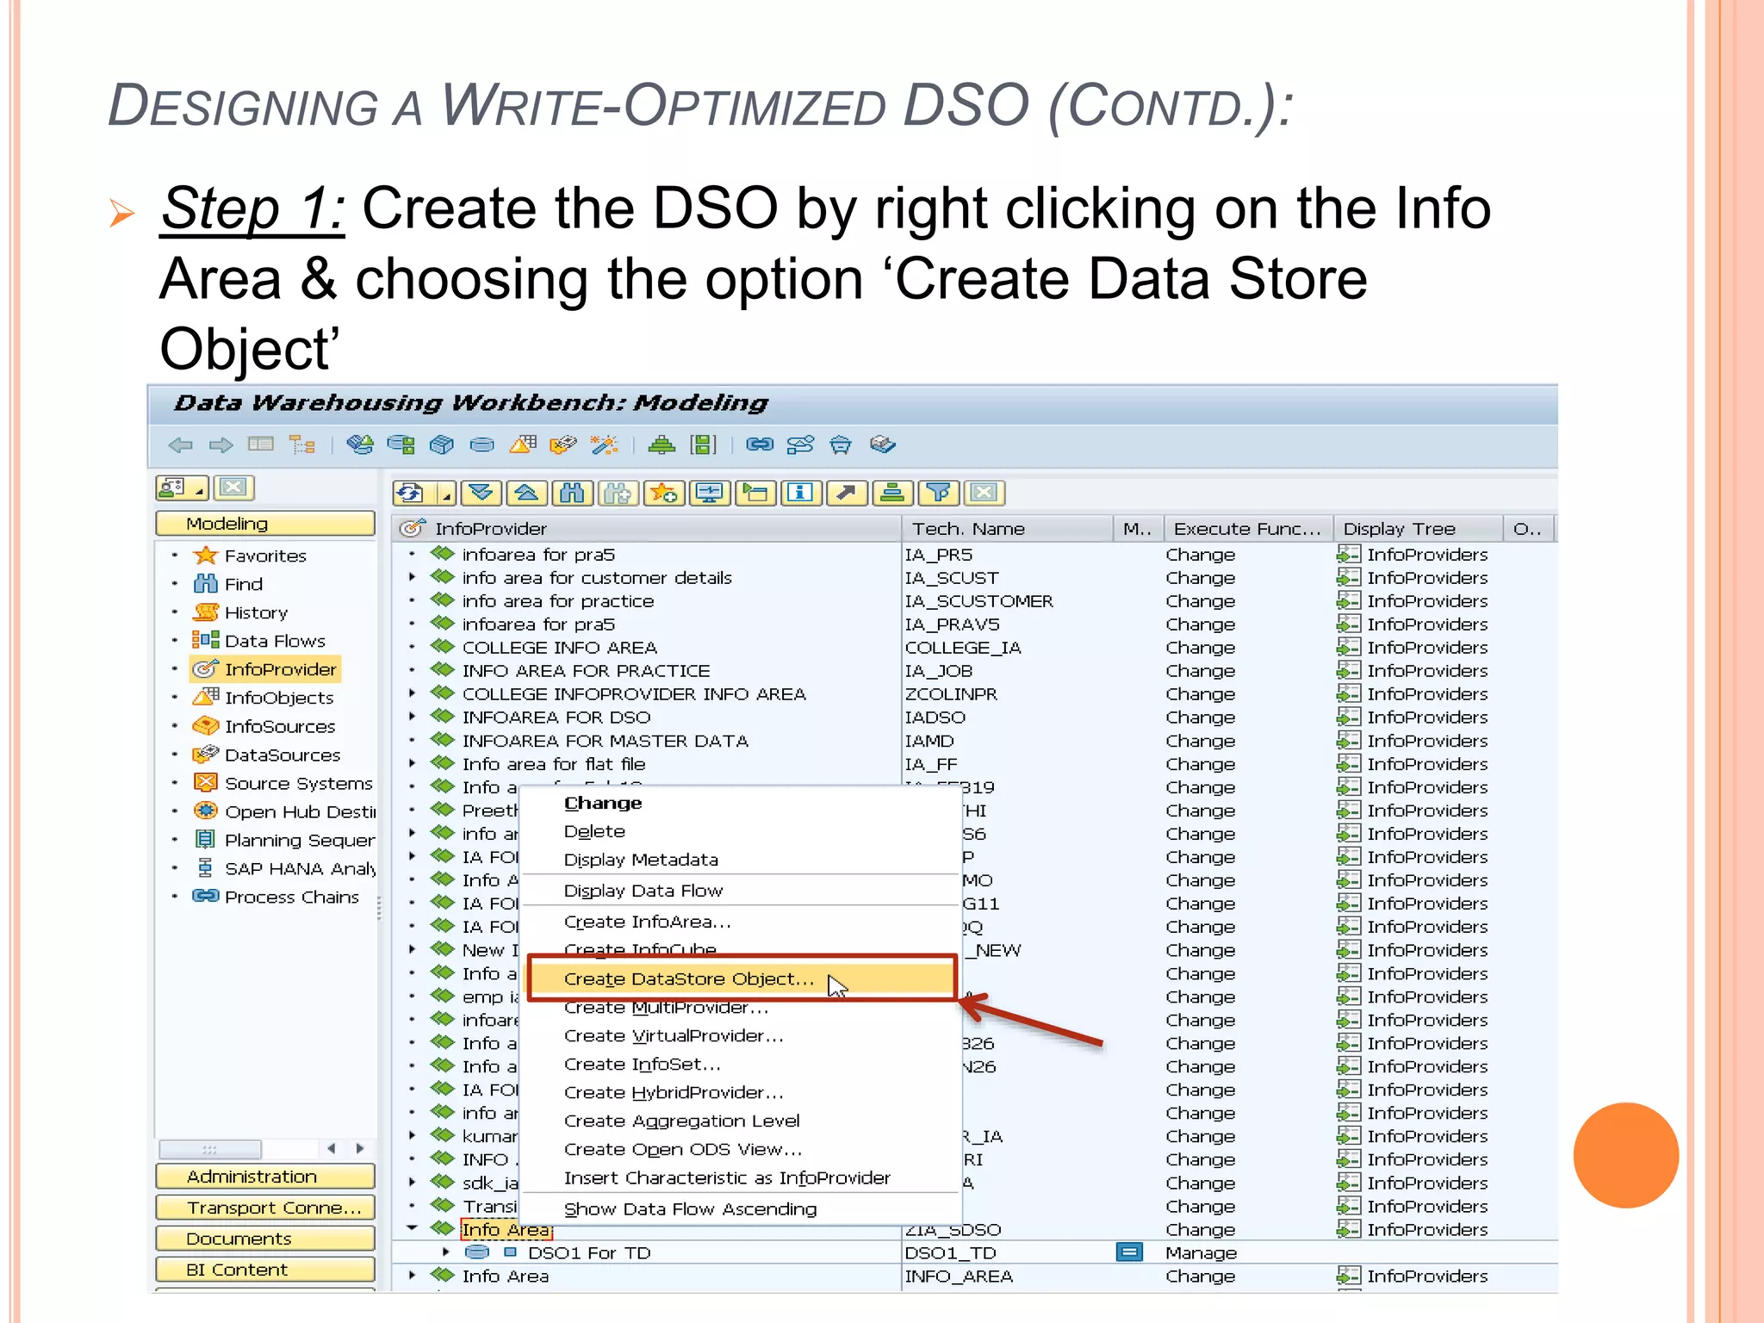Expand 'INFOAREA FOR DSO' tree node
1764x1323 pixels.
pos(412,717)
